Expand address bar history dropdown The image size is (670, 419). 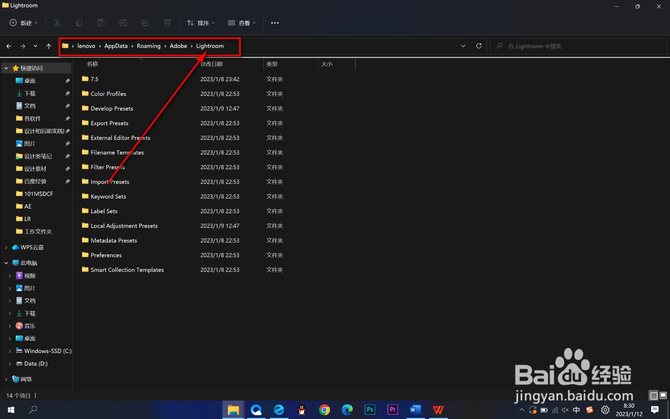pyautogui.click(x=463, y=46)
